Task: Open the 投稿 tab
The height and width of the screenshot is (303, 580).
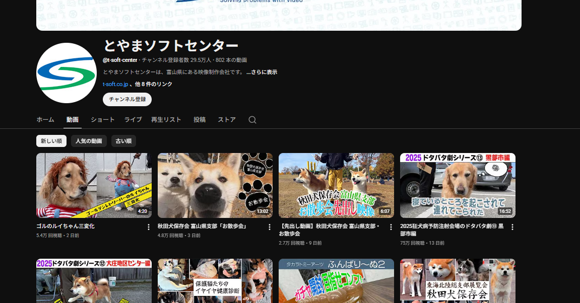Action: coord(200,120)
